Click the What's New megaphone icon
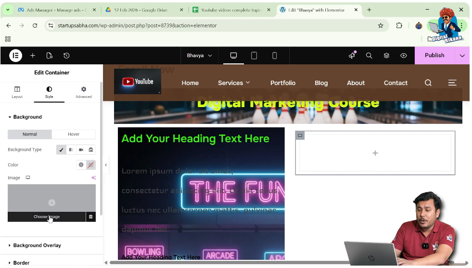 coord(352,56)
